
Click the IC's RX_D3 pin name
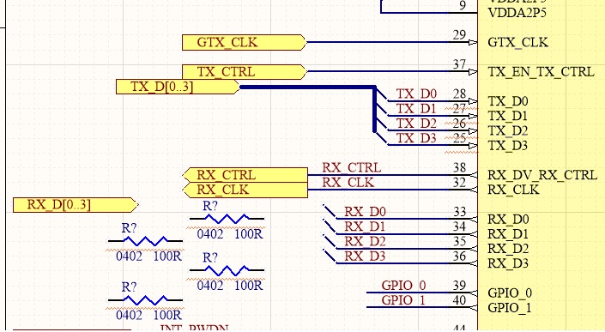click(508, 263)
